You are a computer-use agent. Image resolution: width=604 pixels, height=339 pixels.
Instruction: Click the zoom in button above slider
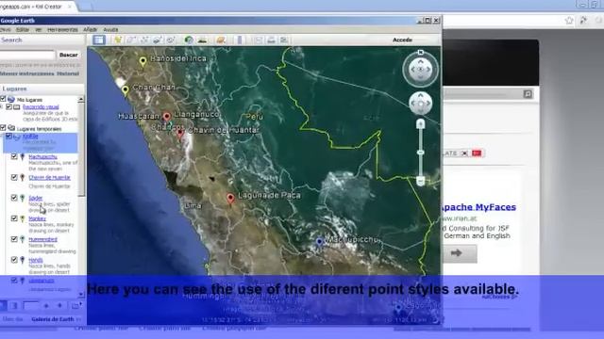tap(420, 123)
